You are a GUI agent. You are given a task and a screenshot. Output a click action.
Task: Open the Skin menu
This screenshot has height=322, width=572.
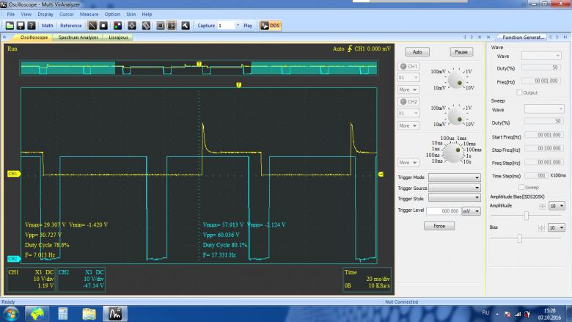131,14
